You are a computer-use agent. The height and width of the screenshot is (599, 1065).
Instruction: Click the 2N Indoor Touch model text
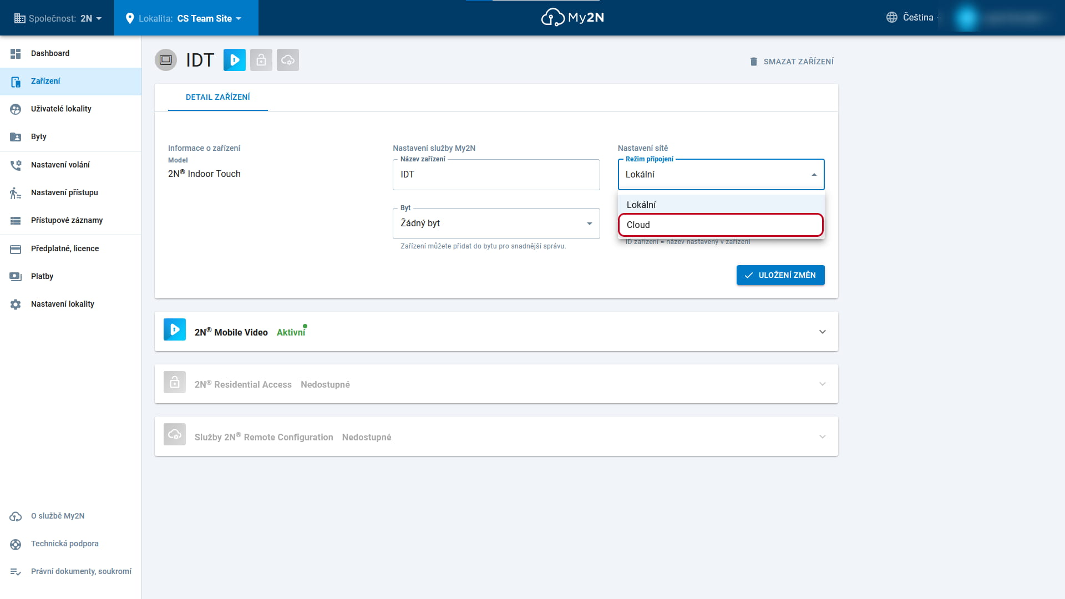(204, 174)
